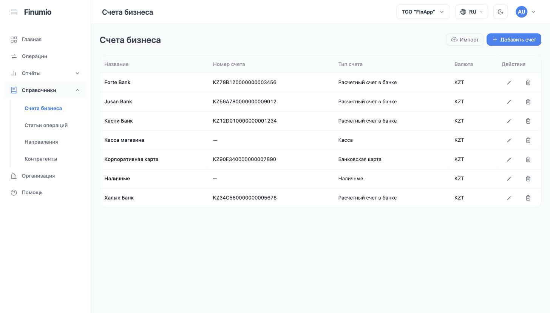550x313 pixels.
Task: Switch to dark mode with moon icon
Action: point(501,12)
